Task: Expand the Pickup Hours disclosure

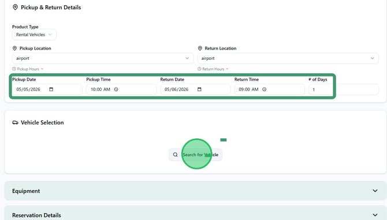Action: [28, 69]
